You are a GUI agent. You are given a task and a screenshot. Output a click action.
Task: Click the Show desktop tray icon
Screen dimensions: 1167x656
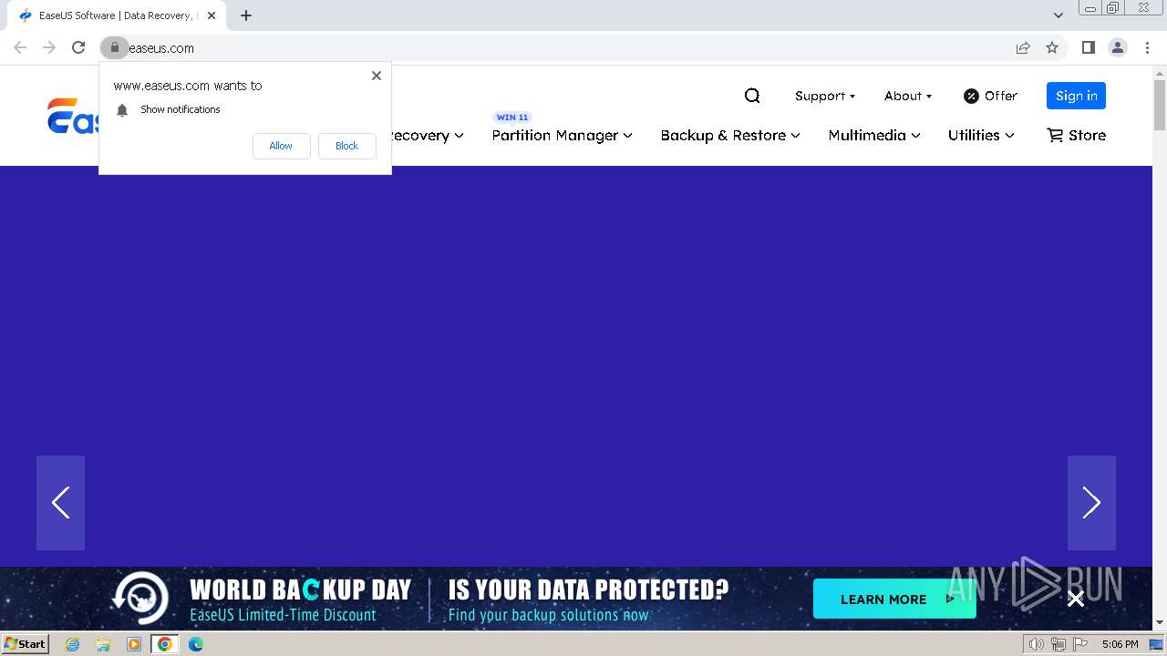(x=1156, y=644)
